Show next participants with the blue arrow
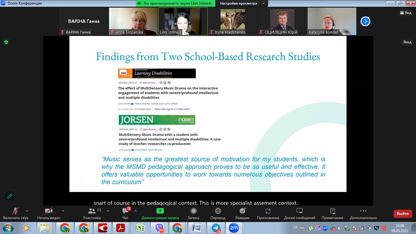Viewport: 416px width, 234px height. tap(365, 21)
